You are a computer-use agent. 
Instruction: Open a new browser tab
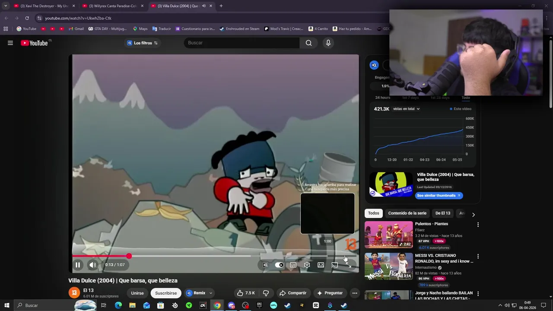(221, 6)
